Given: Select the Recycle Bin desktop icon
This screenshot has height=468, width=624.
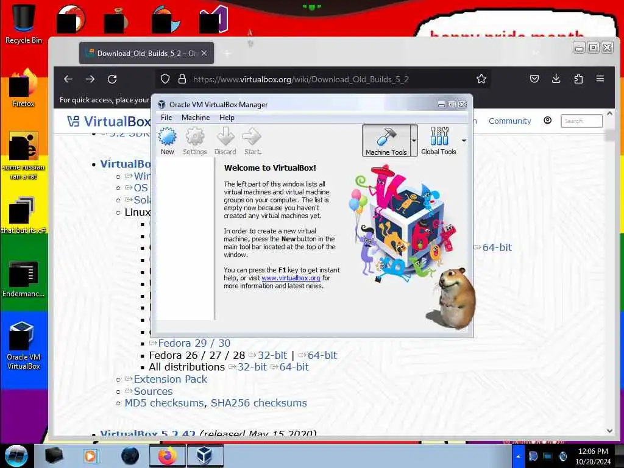Looking at the screenshot, I should click(x=24, y=23).
